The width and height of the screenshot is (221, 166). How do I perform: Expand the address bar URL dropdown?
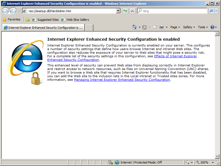(x=118, y=11)
